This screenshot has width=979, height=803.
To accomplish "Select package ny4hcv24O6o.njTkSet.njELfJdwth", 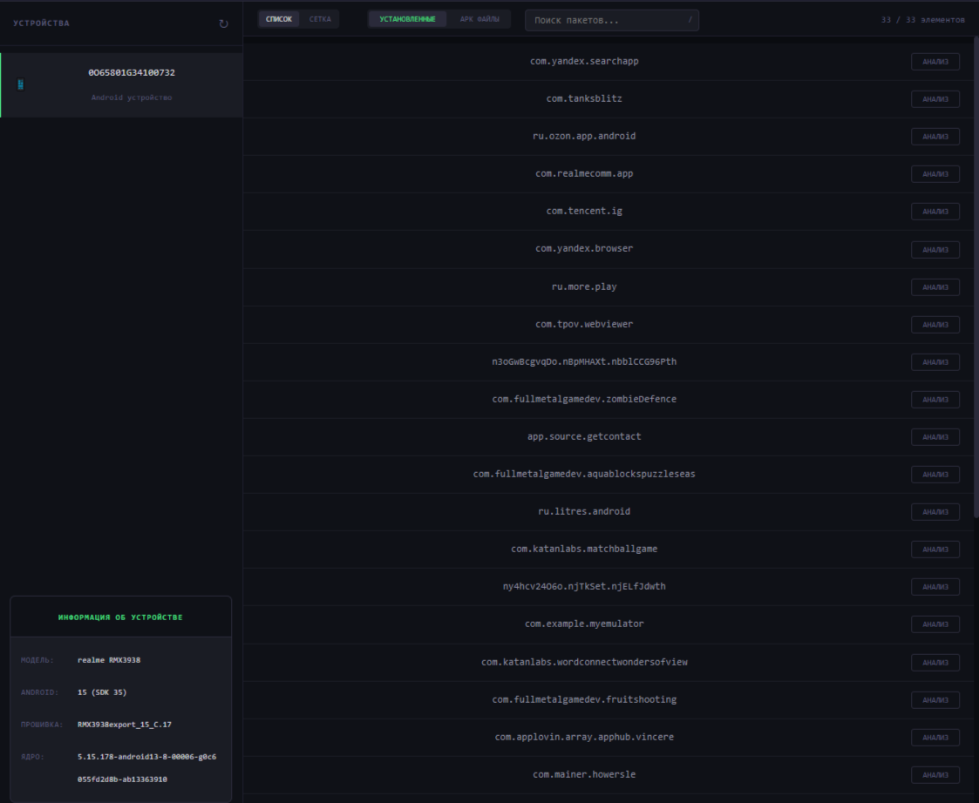I will coord(584,586).
